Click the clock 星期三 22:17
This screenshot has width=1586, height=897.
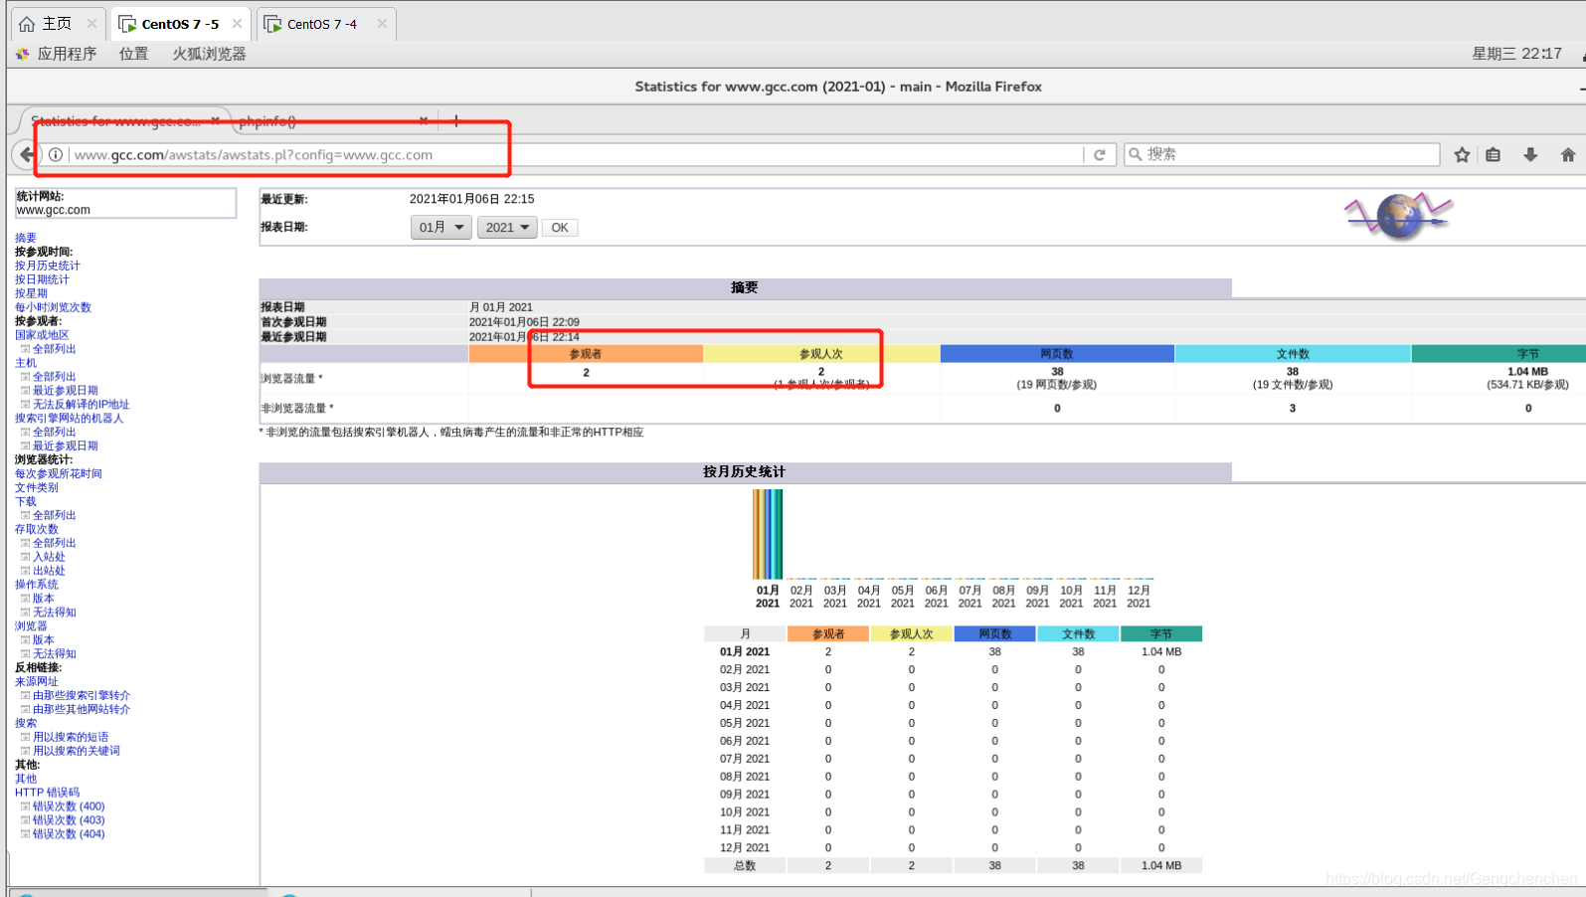coord(1516,54)
